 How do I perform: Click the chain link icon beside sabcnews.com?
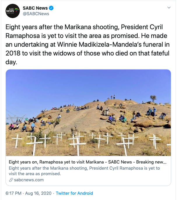(11, 180)
